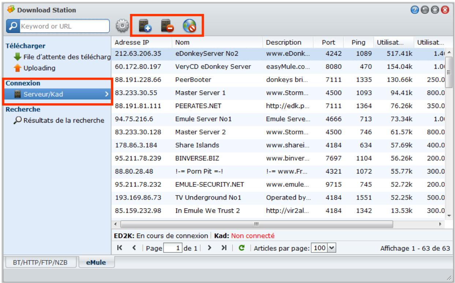This screenshot has width=455, height=283.
Task: Select the eDonkeyServer No2 row
Action: [x=278, y=54]
